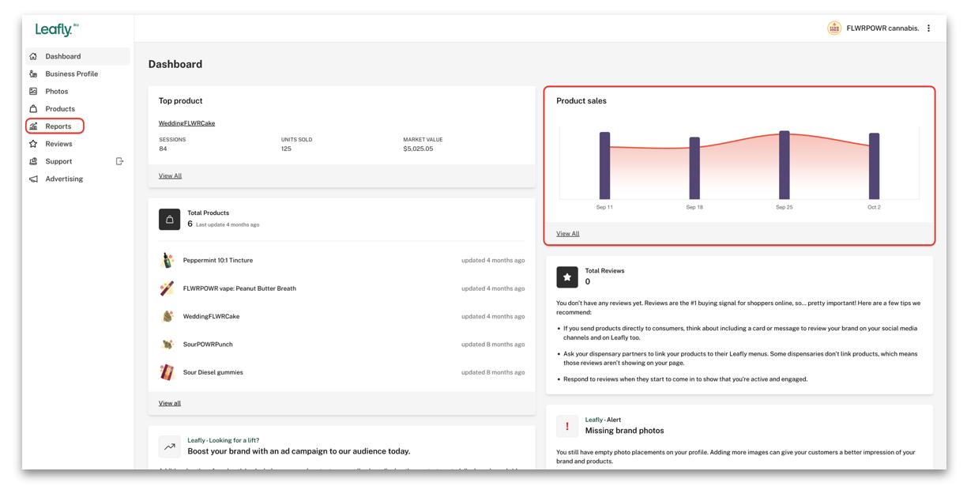Click View All under Product sales
The width and height of the screenshot is (967, 490).
pos(567,233)
